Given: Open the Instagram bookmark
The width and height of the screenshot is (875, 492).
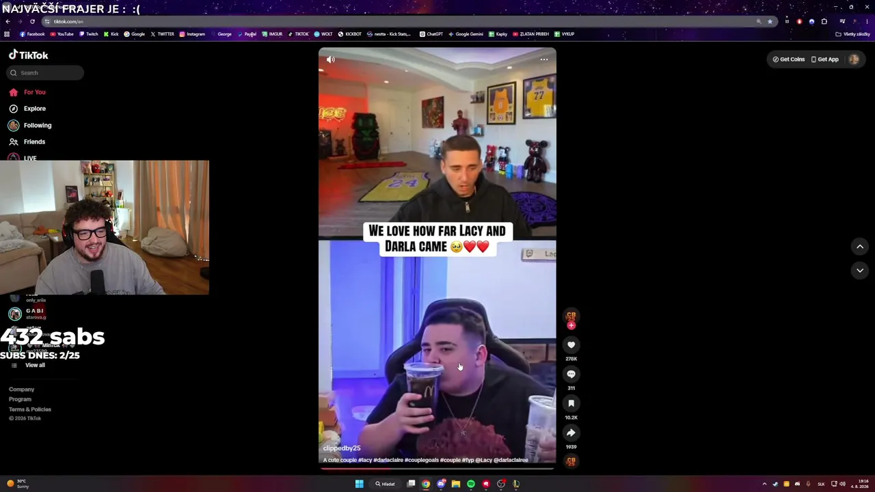Looking at the screenshot, I should click(192, 34).
